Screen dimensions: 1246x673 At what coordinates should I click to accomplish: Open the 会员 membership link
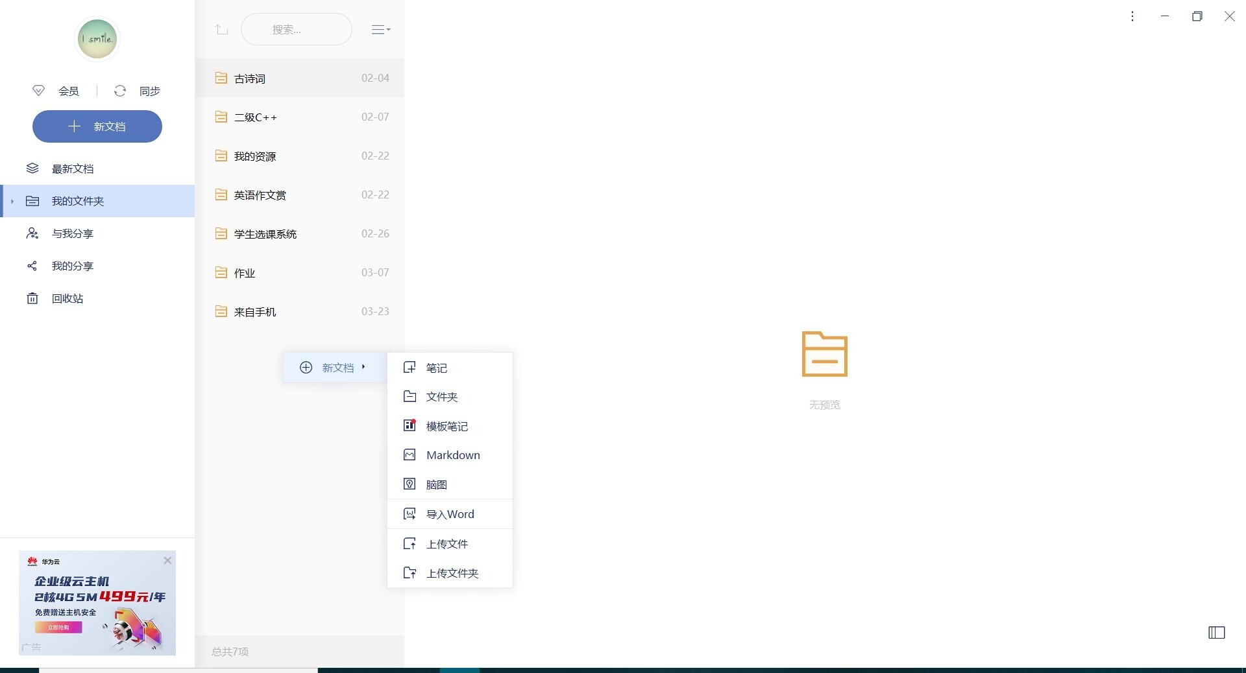(69, 91)
